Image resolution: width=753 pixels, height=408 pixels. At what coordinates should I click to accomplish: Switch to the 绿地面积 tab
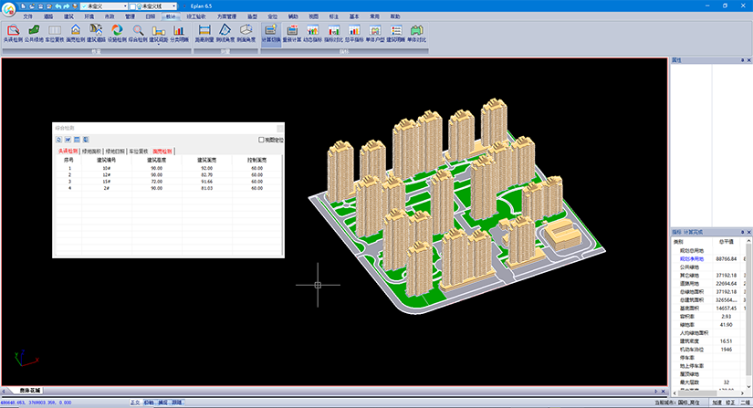pos(91,151)
